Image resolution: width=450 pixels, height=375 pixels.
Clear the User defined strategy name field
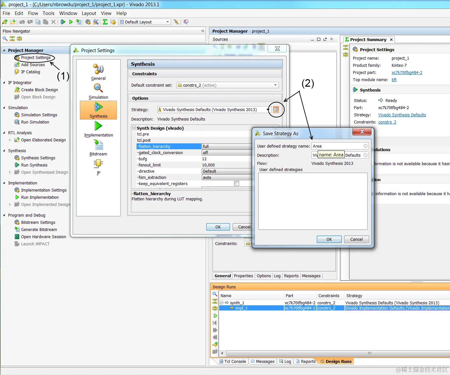[366, 146]
